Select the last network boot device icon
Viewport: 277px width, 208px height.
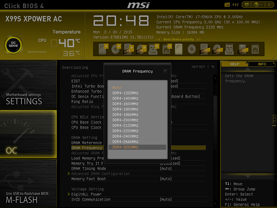click(x=255, y=49)
